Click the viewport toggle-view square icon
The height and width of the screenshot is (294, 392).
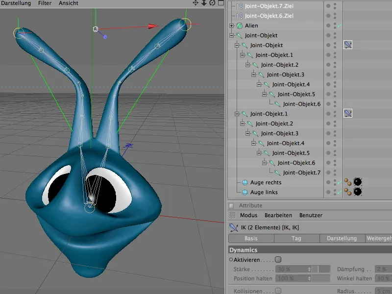(221, 3)
